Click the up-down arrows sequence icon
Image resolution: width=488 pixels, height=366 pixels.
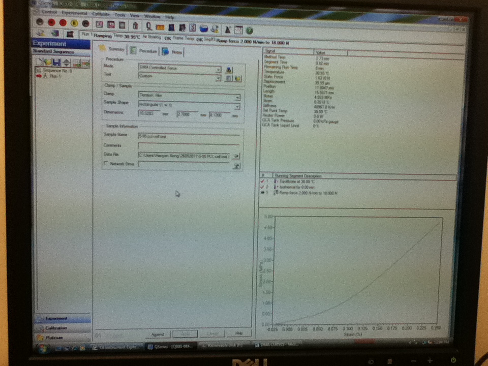point(66,63)
